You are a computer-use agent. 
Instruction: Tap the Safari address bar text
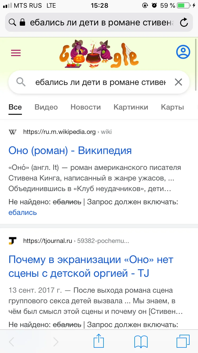coord(102,22)
